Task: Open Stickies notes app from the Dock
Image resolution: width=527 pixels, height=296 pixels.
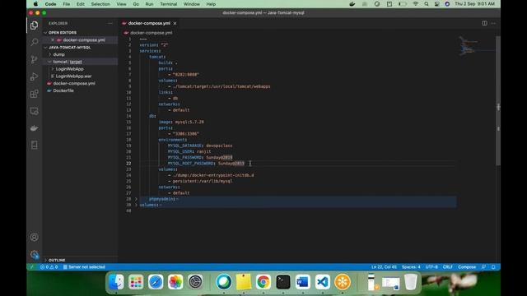Action: pos(244,281)
